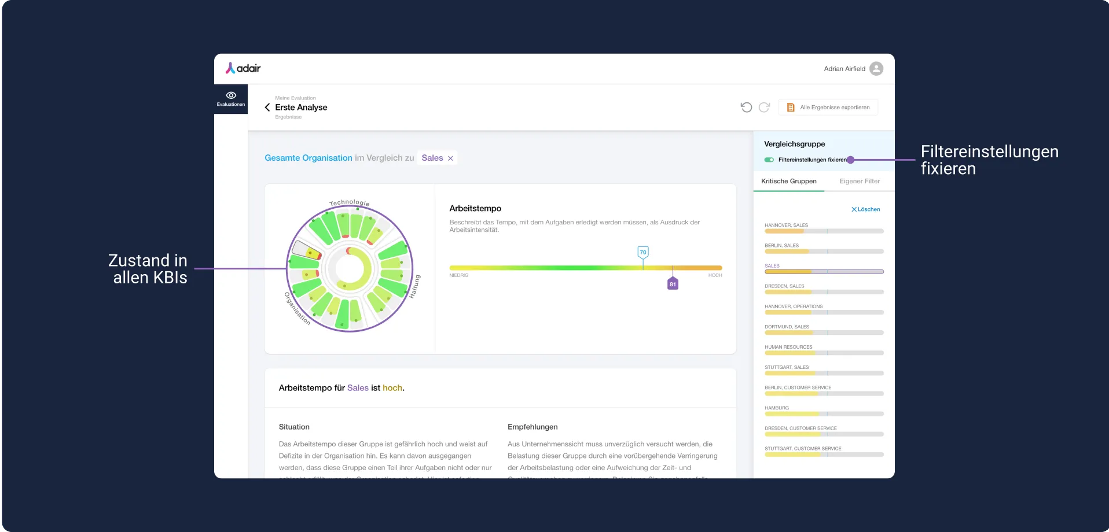Click the Löschen link
1109x532 pixels.
pyautogui.click(x=866, y=209)
